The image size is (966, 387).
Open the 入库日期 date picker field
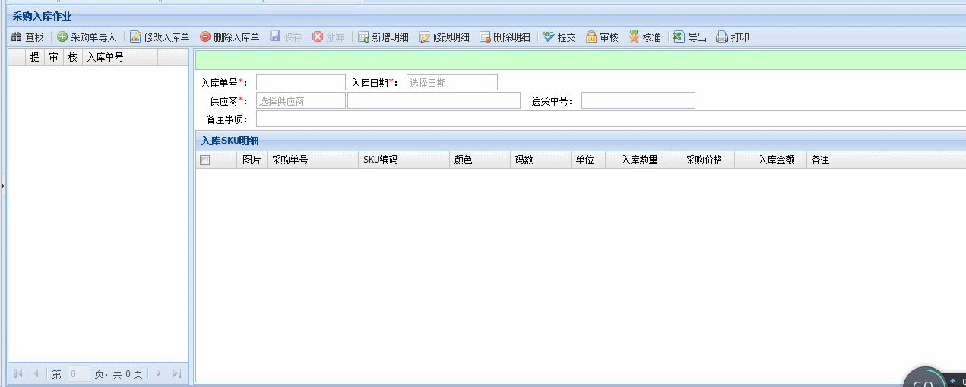click(451, 83)
